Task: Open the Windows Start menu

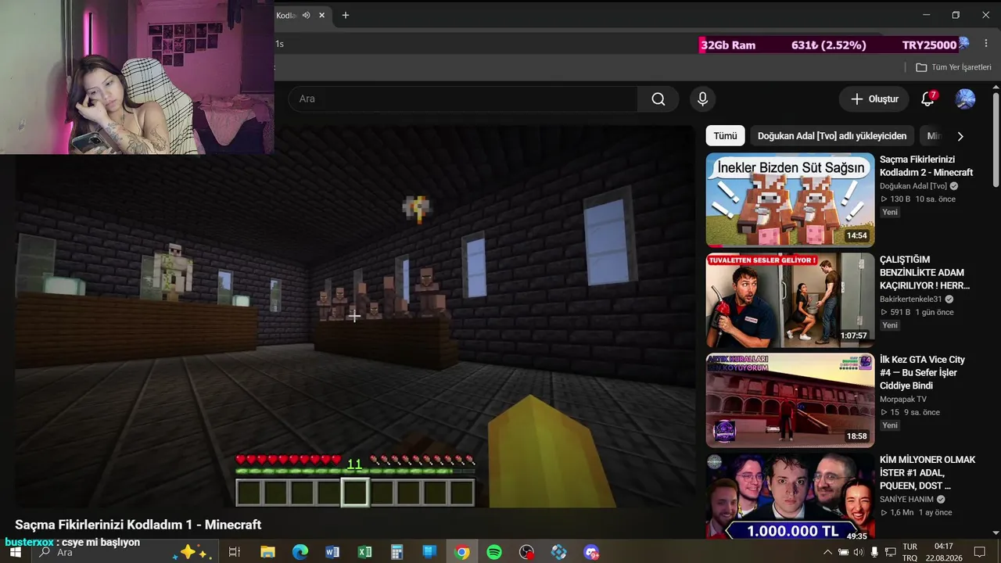Action: (x=15, y=552)
